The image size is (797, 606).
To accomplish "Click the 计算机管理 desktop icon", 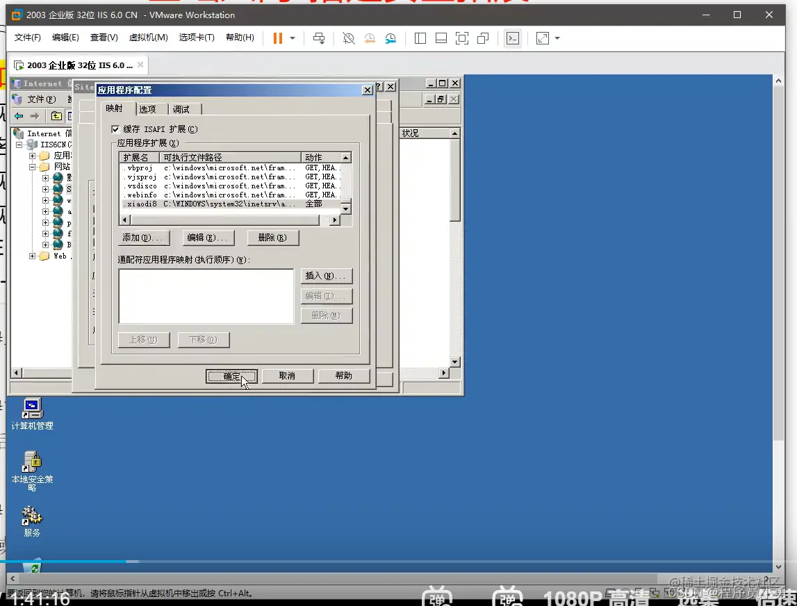I will tap(32, 414).
